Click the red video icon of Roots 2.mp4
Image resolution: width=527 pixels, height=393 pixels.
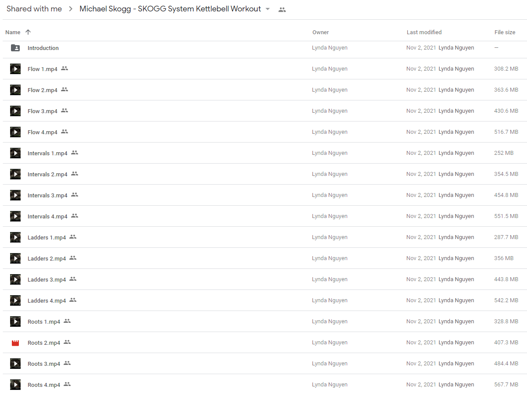pyautogui.click(x=15, y=343)
